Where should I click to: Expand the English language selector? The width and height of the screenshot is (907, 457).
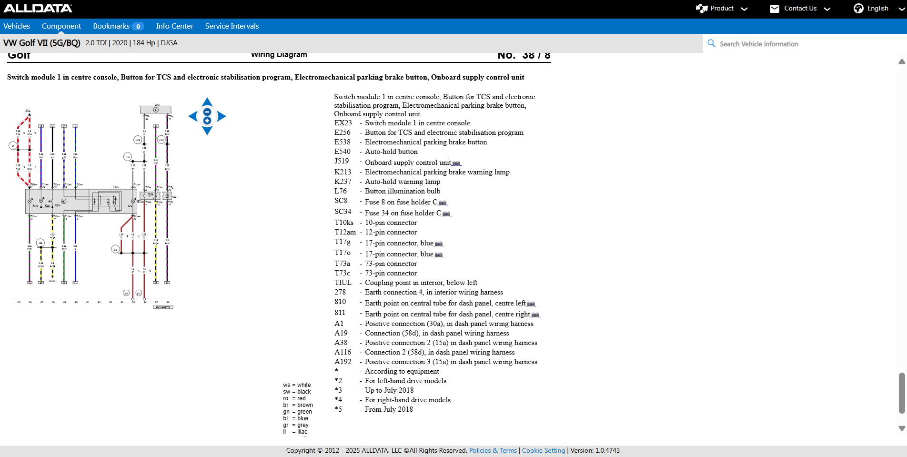pos(879,9)
